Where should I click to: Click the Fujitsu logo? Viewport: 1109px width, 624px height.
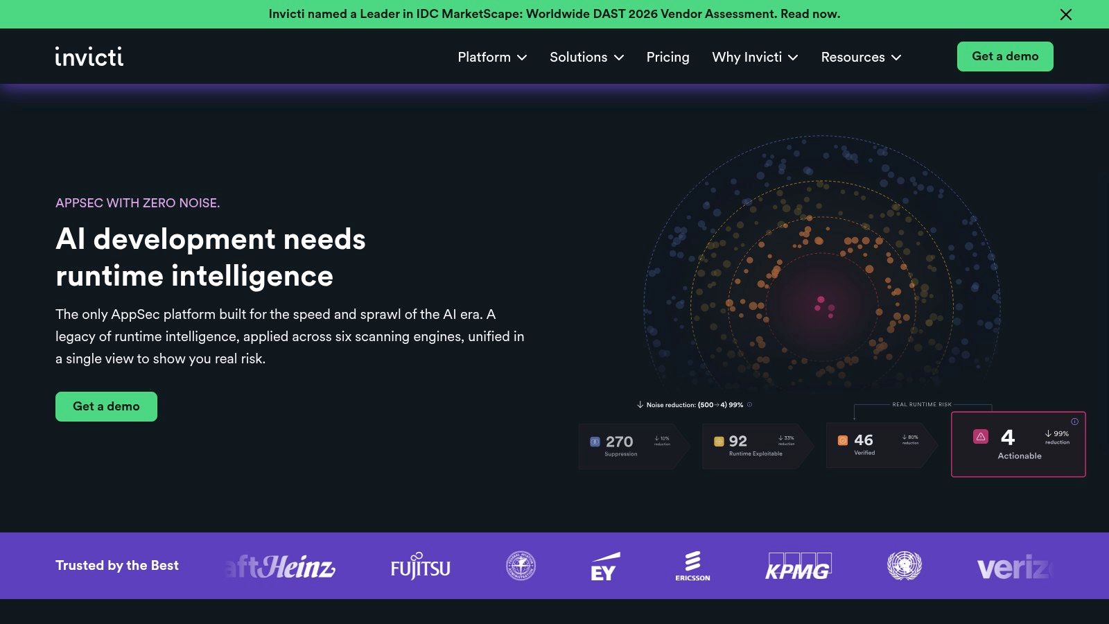tap(420, 566)
